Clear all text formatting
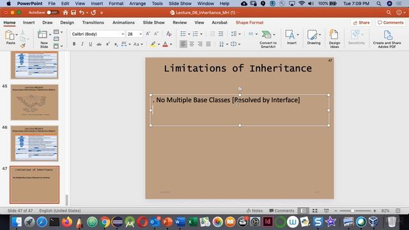 [x=169, y=34]
